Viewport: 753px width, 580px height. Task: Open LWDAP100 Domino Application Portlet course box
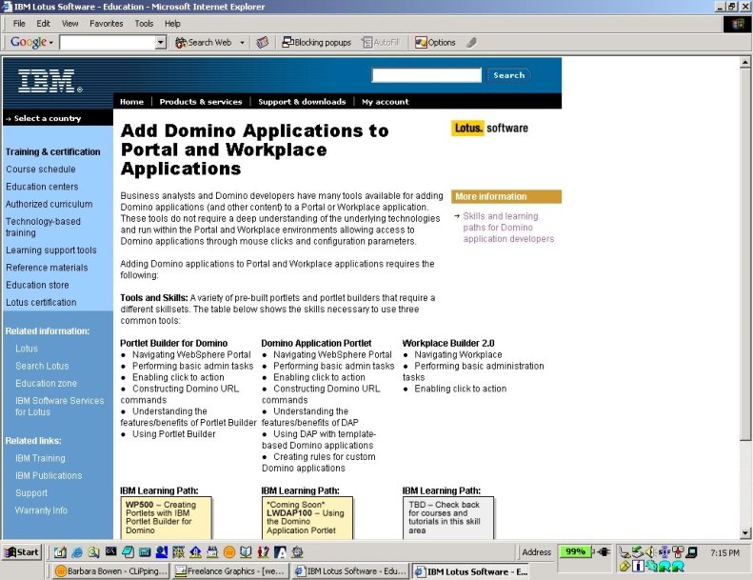click(307, 517)
